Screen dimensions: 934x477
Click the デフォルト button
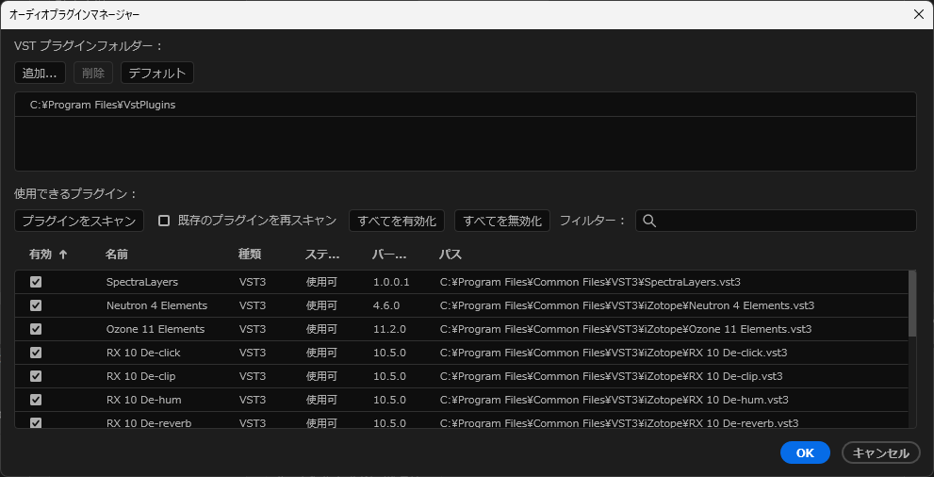click(156, 74)
